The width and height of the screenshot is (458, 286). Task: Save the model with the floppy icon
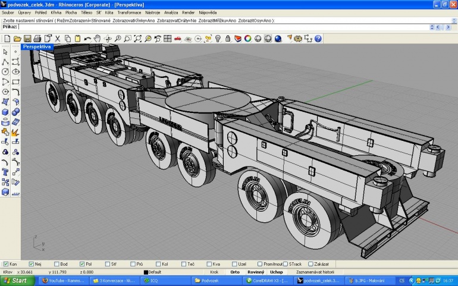(27, 39)
